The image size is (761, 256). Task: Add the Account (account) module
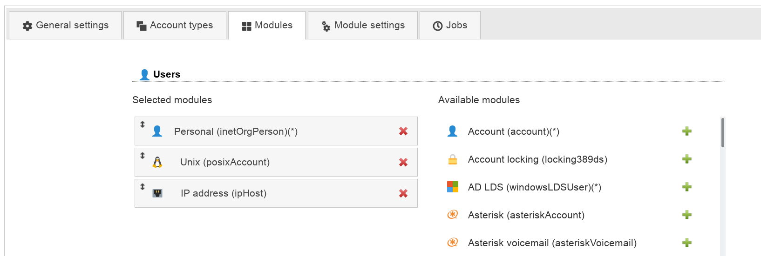tap(686, 131)
